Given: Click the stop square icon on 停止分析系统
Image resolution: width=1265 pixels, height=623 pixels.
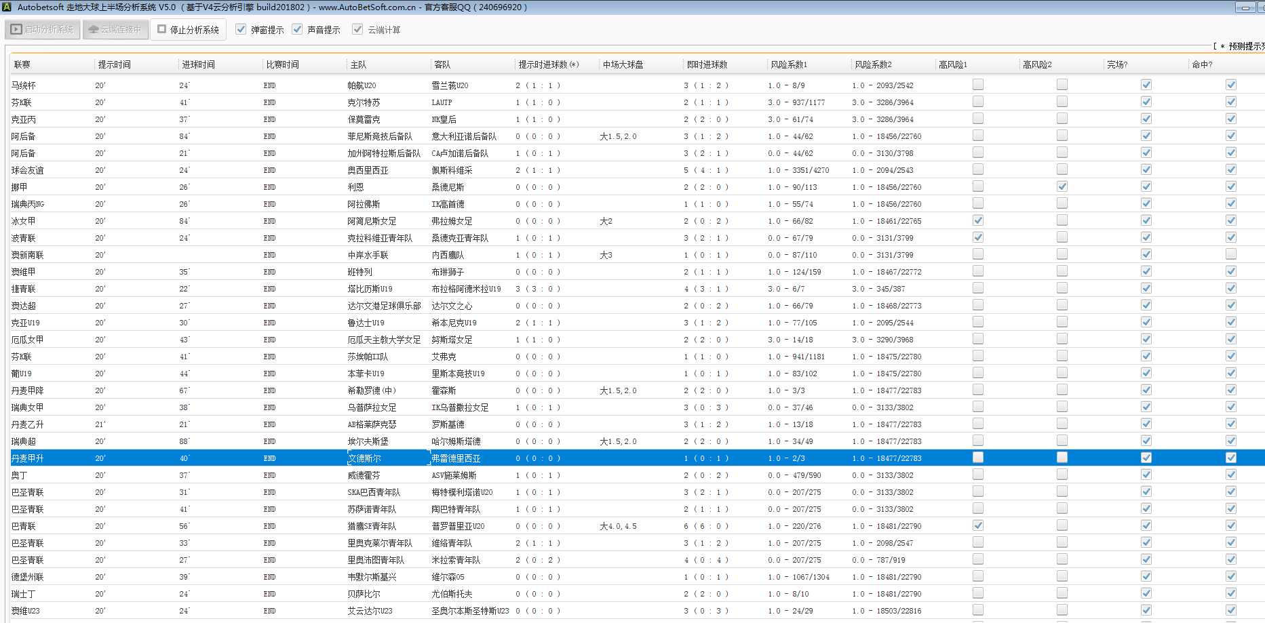Looking at the screenshot, I should pos(162,29).
